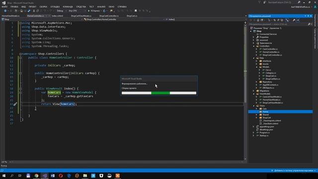
Task: Click the Save All toolbar icon
Action: 29,11
